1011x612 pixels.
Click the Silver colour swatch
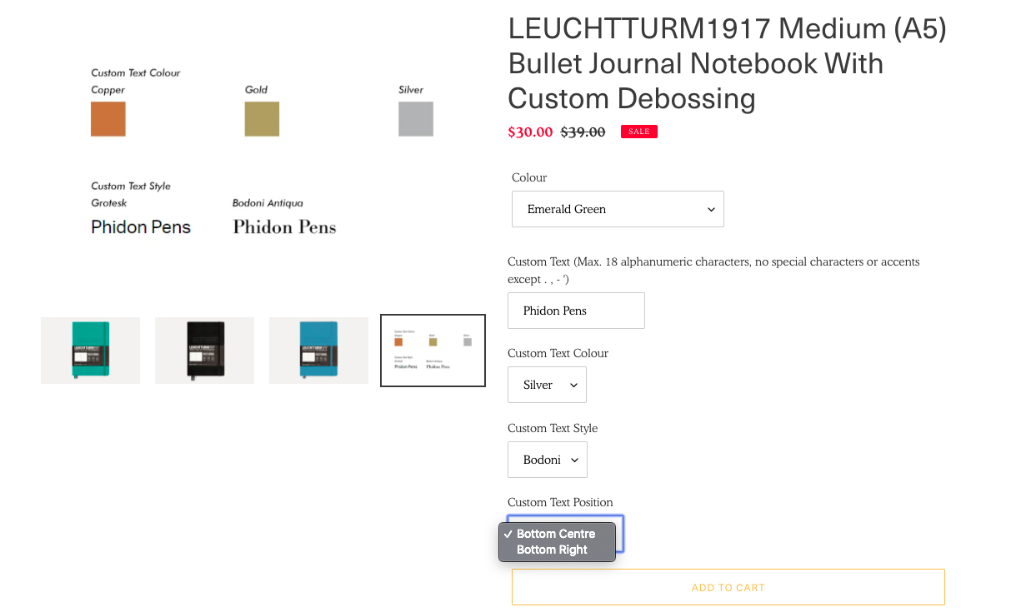click(416, 119)
